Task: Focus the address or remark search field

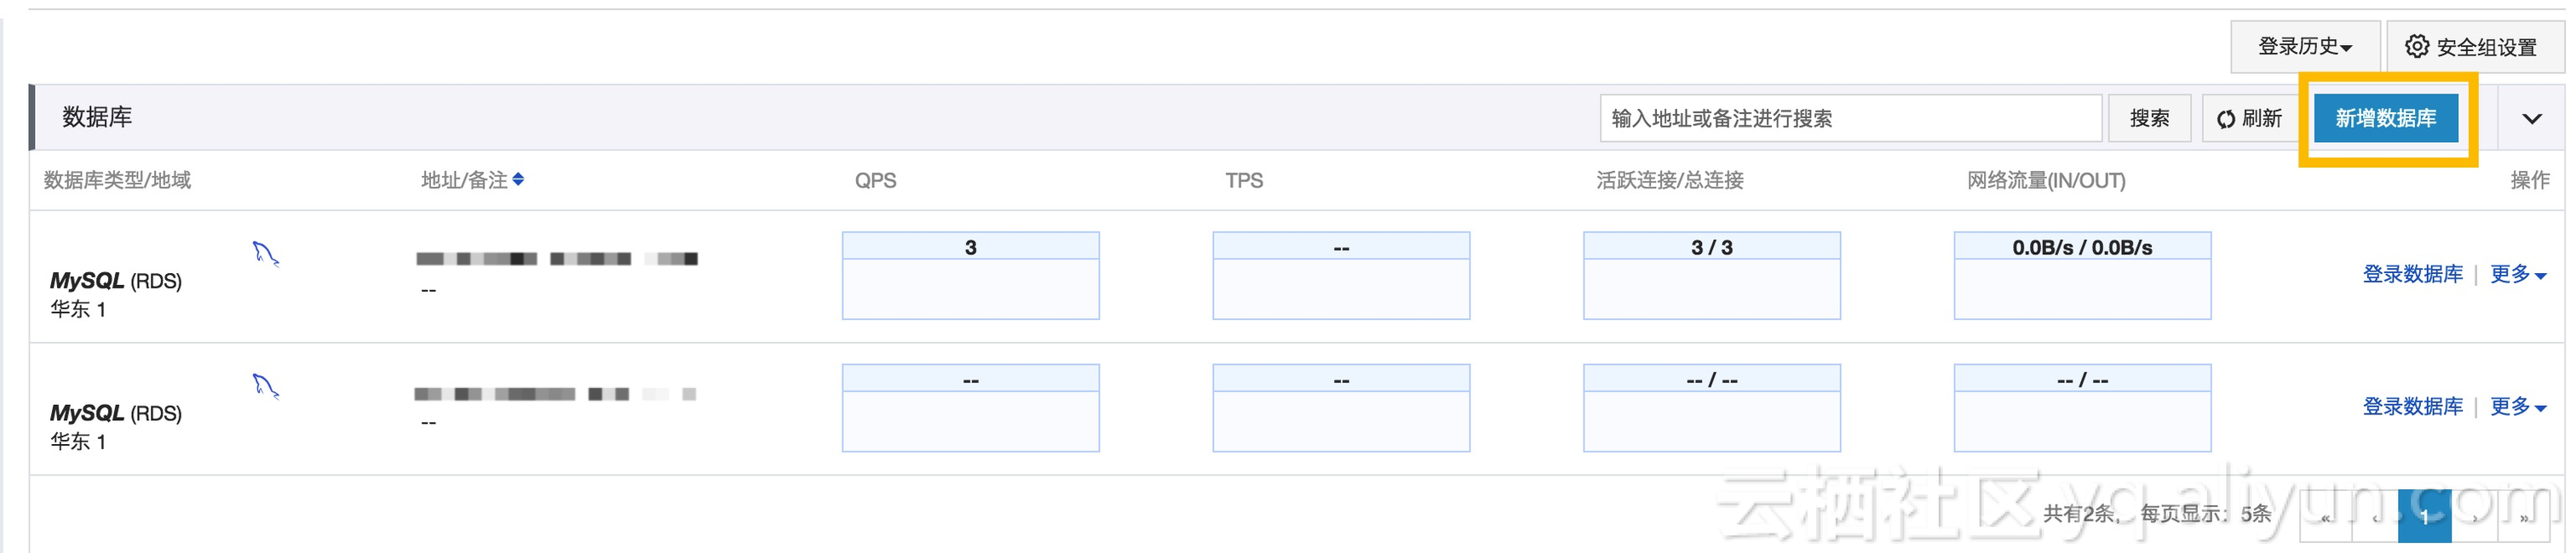Action: [x=1850, y=119]
